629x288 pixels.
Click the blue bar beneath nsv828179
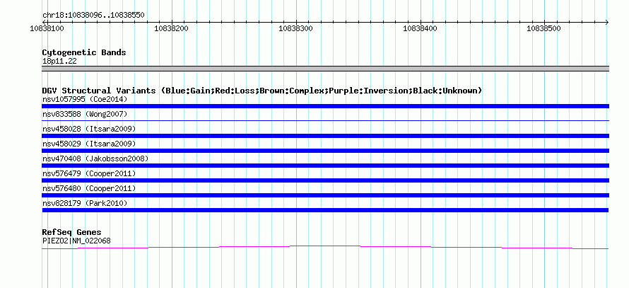(x=325, y=210)
